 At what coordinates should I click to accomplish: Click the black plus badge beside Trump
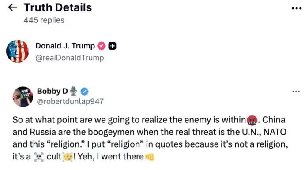112,46
